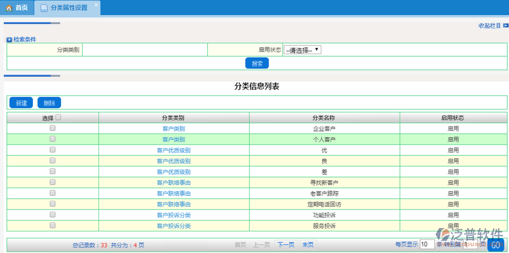
Task: Click the 删除 button
Action: pyautogui.click(x=49, y=103)
